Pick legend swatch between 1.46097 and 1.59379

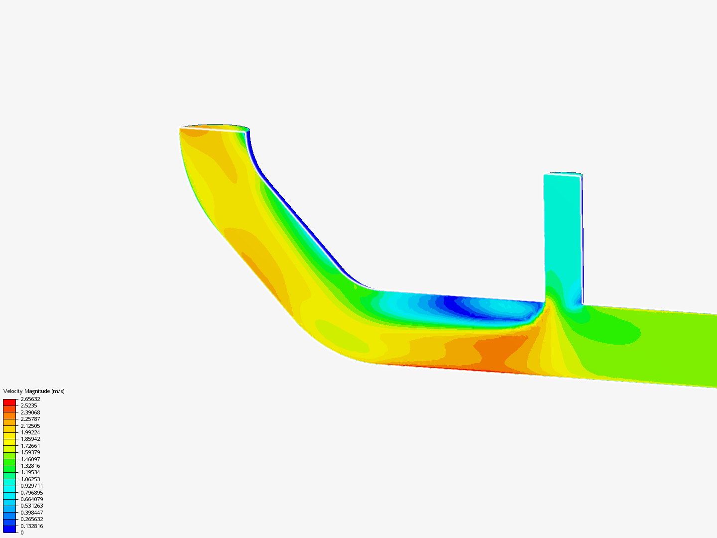tap(9, 456)
